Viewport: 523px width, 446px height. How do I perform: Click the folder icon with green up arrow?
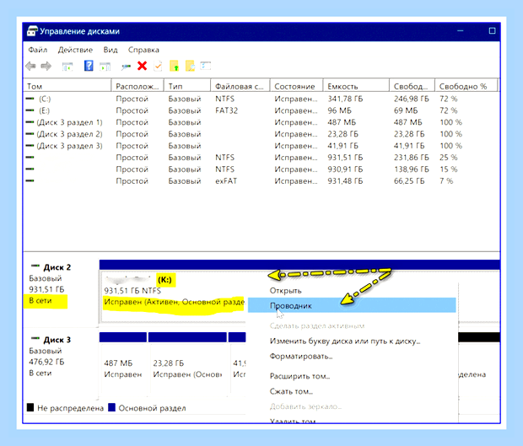tap(174, 66)
